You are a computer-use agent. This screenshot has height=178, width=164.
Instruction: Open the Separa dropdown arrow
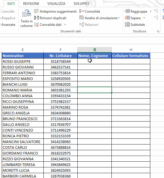[144, 18]
